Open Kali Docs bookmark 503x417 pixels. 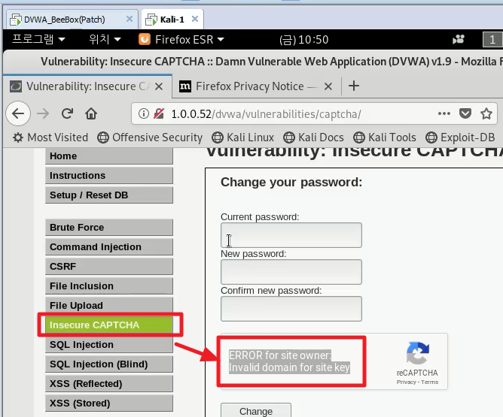pos(313,137)
